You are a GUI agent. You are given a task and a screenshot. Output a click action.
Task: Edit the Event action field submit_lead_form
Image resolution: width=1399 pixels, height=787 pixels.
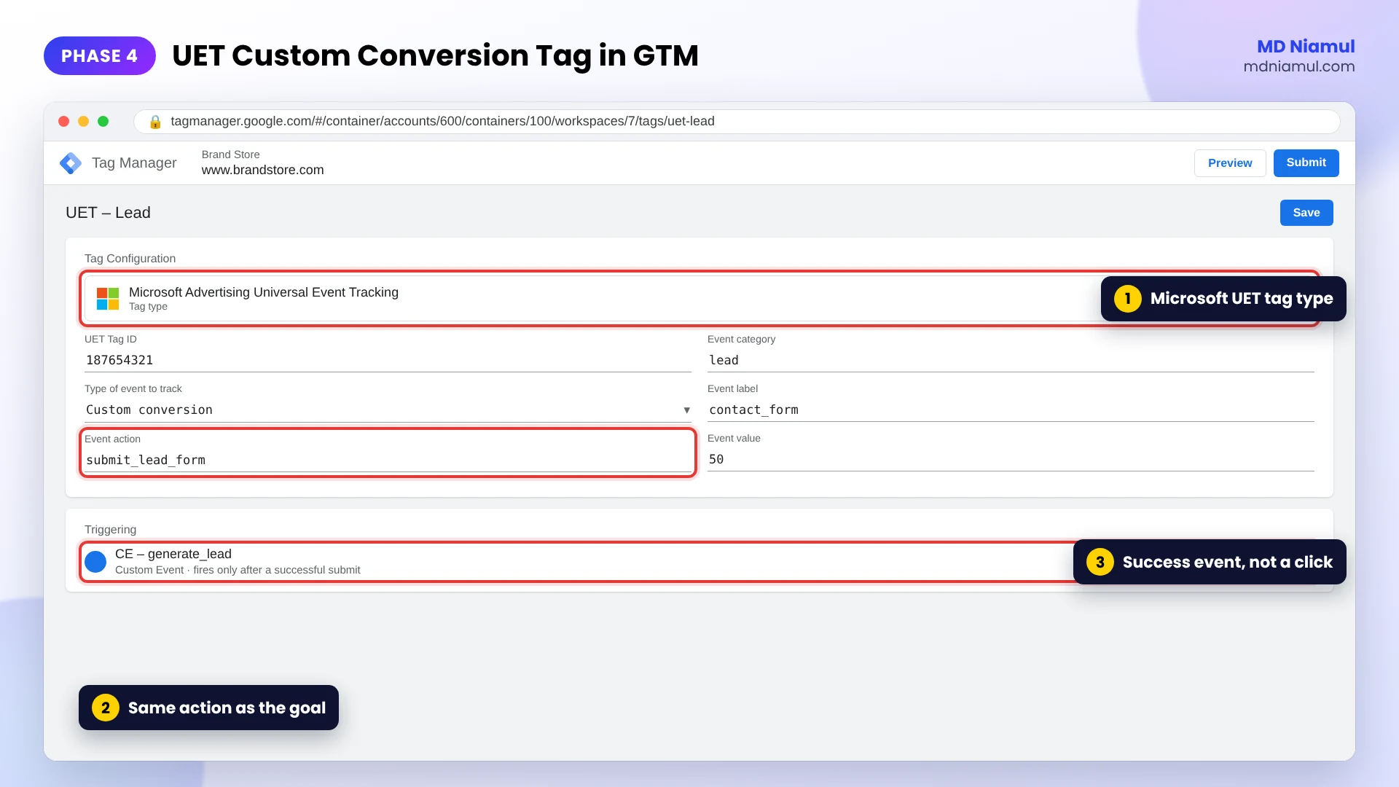tap(388, 460)
